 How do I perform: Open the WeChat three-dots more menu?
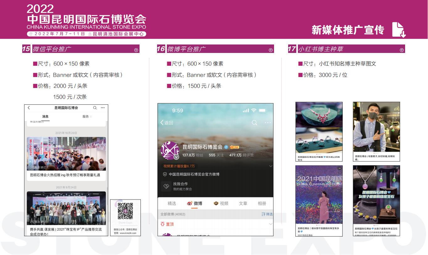(x=103, y=108)
